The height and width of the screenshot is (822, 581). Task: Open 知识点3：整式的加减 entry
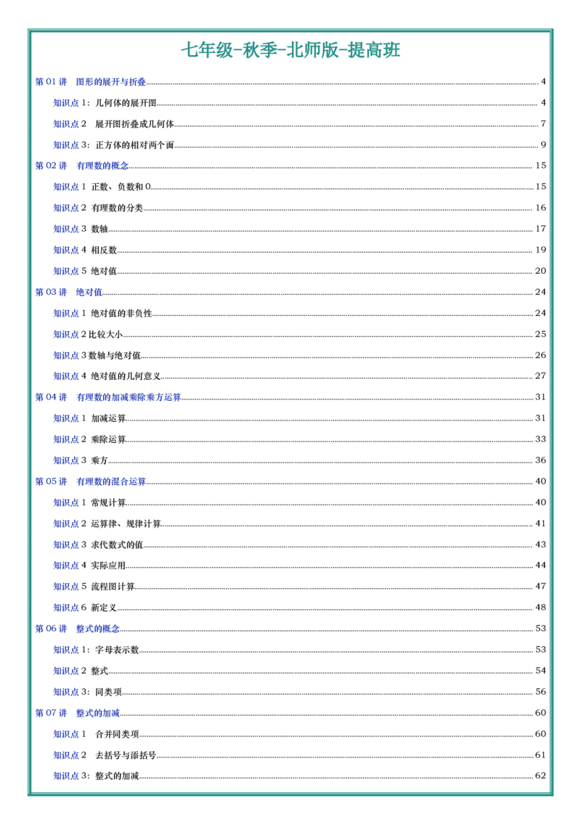[299, 776]
